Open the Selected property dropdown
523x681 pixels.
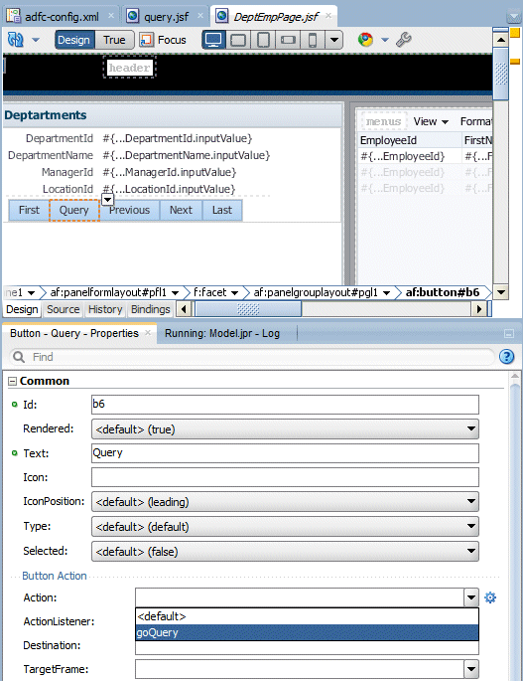(285, 551)
